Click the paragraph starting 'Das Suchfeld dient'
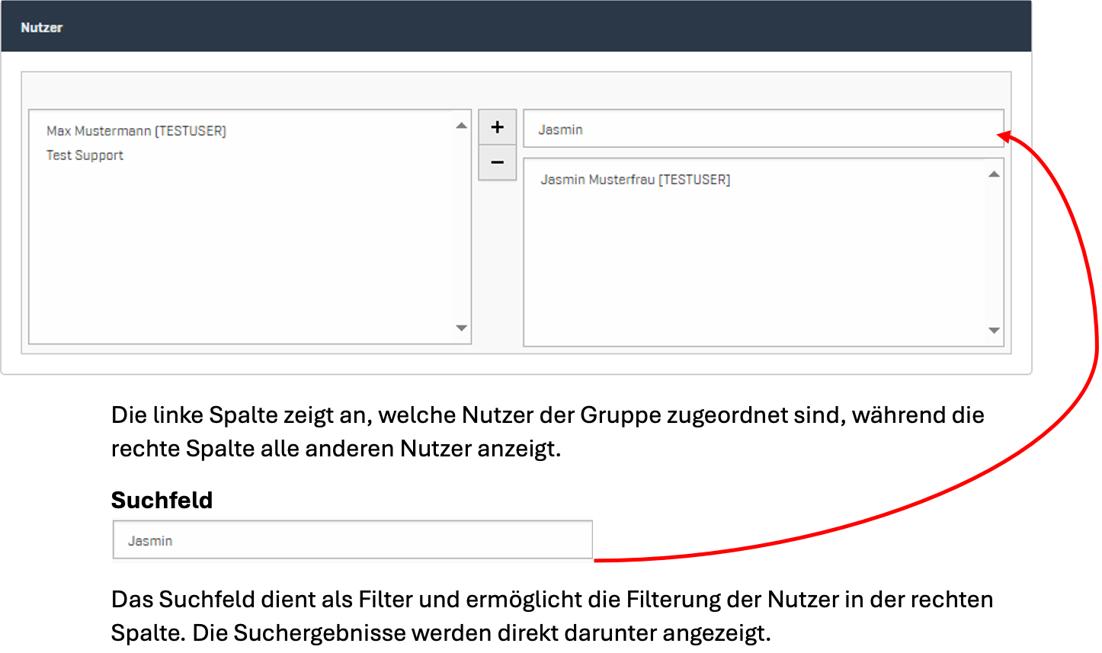Viewport: 1102px width, 653px height. click(x=552, y=616)
